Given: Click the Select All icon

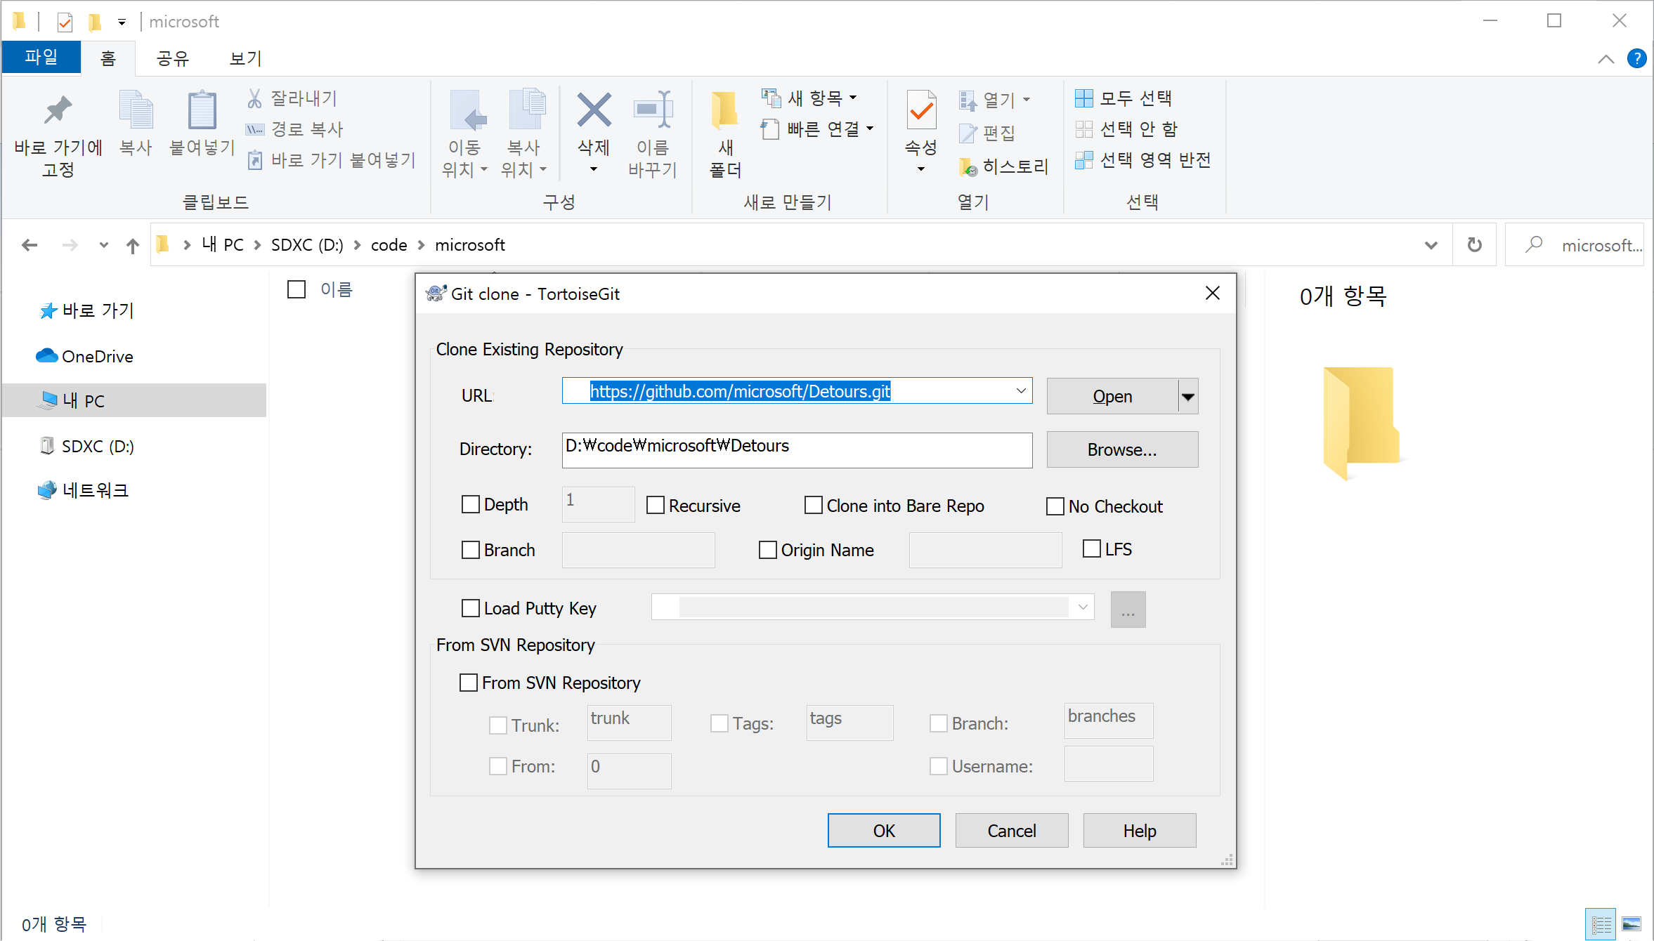Looking at the screenshot, I should 1084,98.
